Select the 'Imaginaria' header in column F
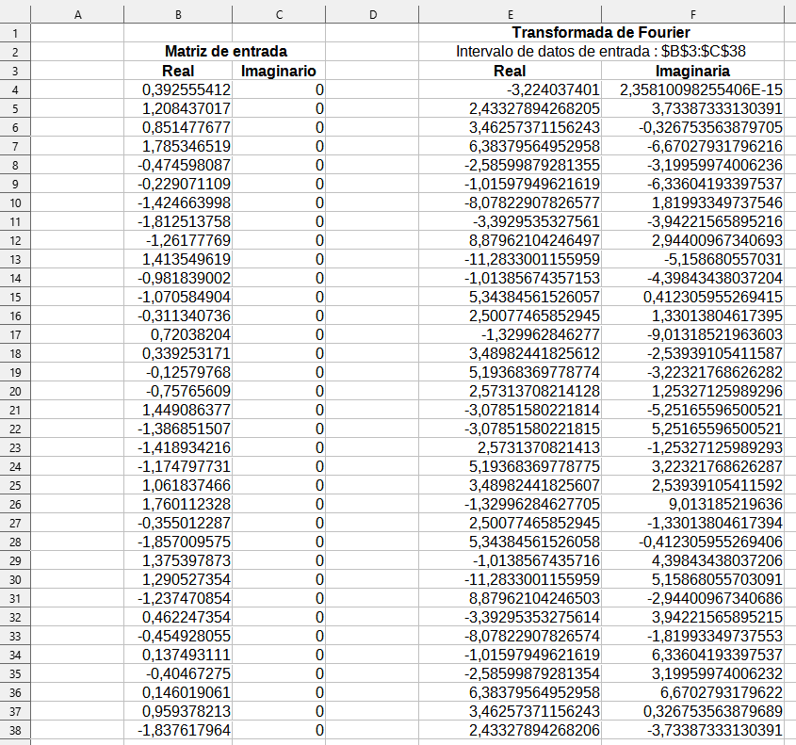Image resolution: width=796 pixels, height=745 pixels. tap(694, 70)
